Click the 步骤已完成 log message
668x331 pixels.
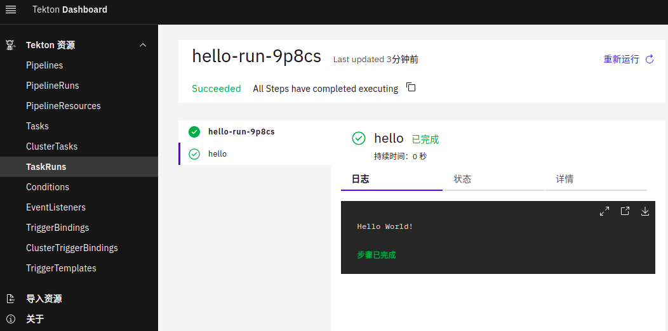point(377,255)
